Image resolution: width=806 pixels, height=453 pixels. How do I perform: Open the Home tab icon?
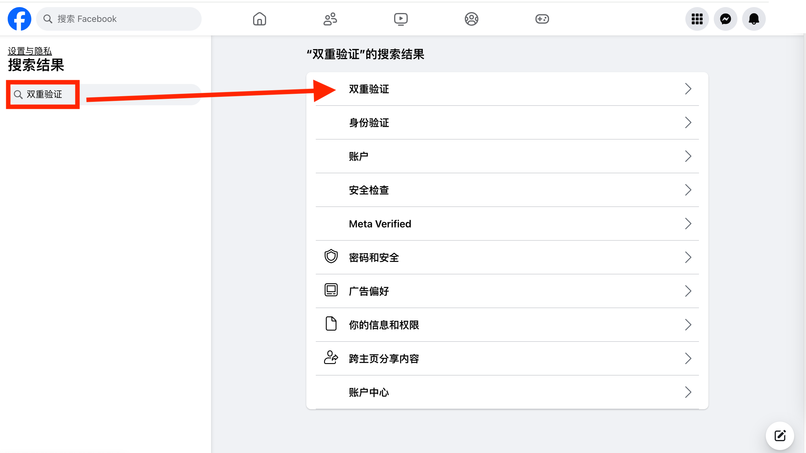259,19
